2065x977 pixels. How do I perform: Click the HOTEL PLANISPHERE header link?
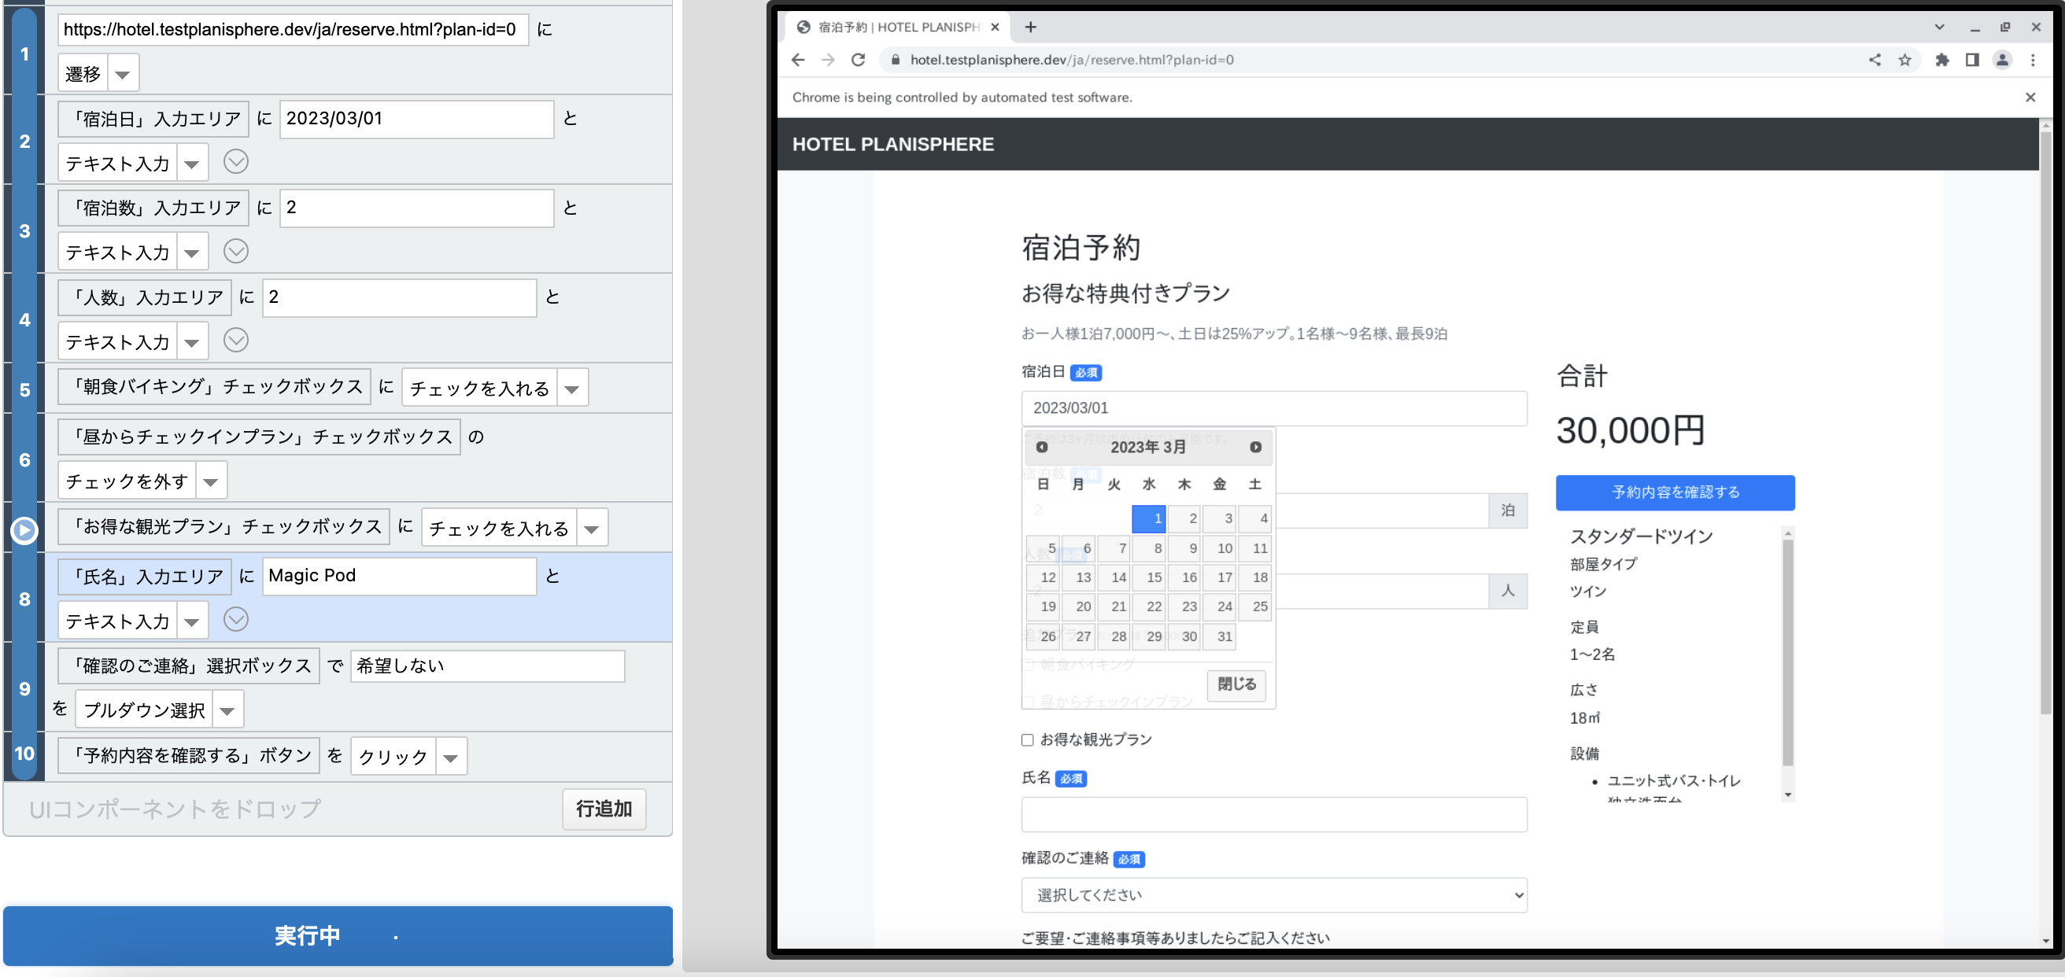click(892, 144)
